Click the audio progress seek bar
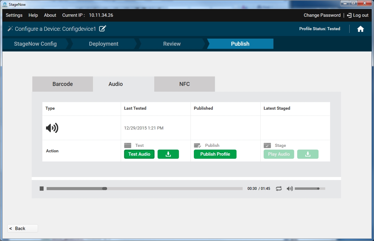Image resolution: width=374 pixels, height=241 pixels. 144,189
